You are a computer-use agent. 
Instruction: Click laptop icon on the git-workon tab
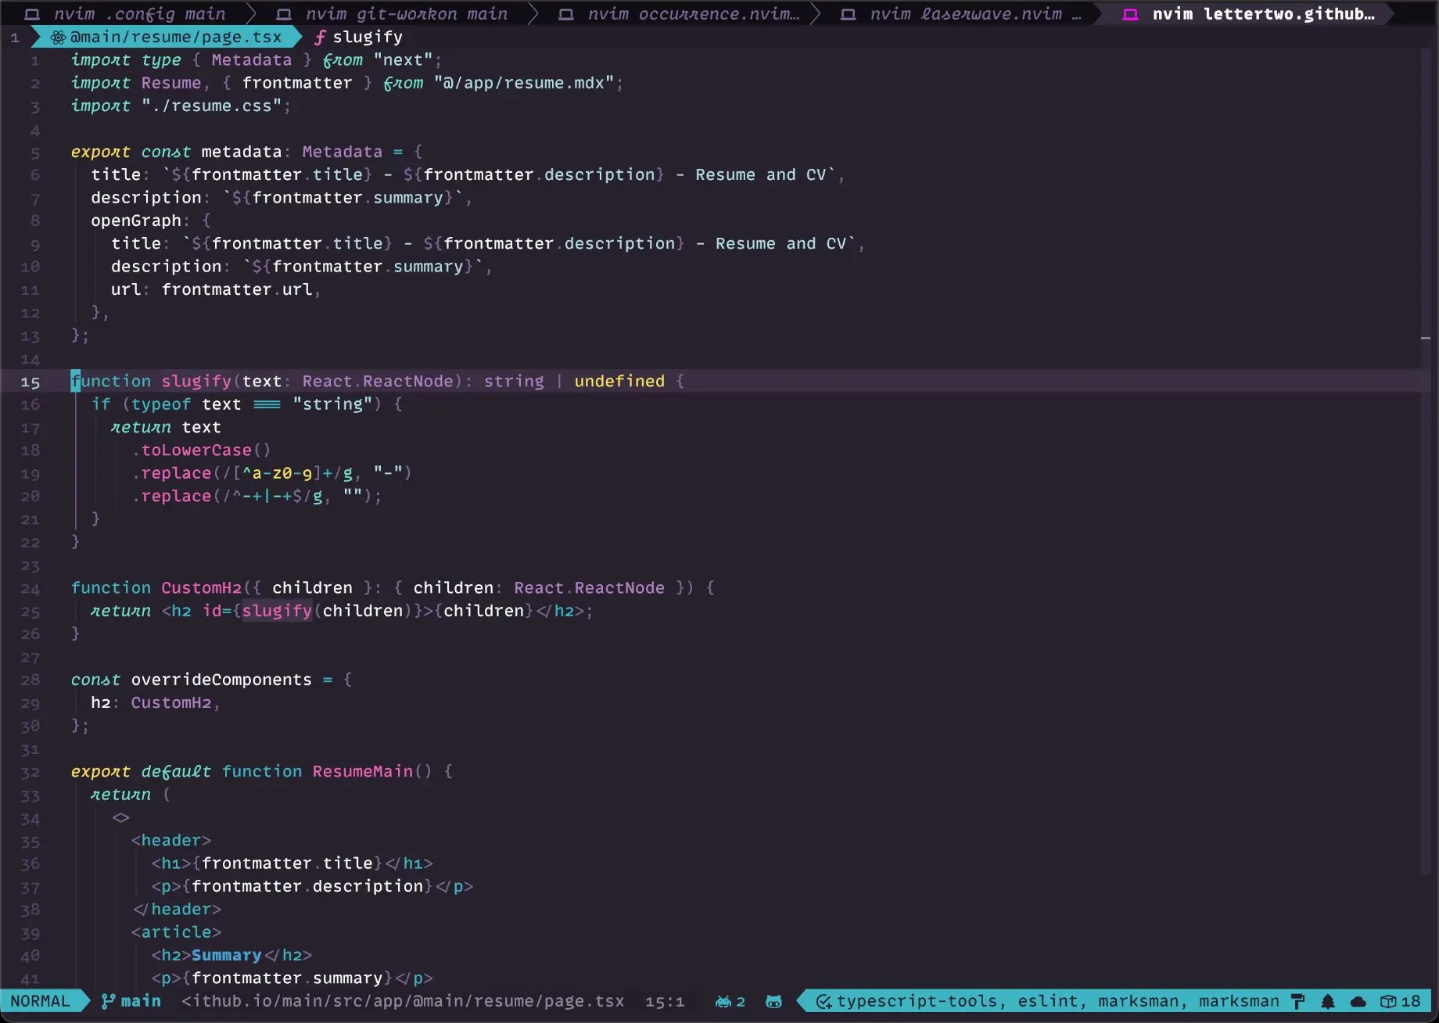(x=284, y=14)
